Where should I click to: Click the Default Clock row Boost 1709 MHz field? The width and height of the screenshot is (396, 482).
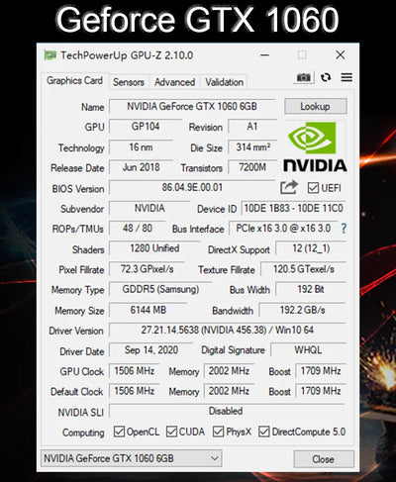pyautogui.click(x=321, y=391)
